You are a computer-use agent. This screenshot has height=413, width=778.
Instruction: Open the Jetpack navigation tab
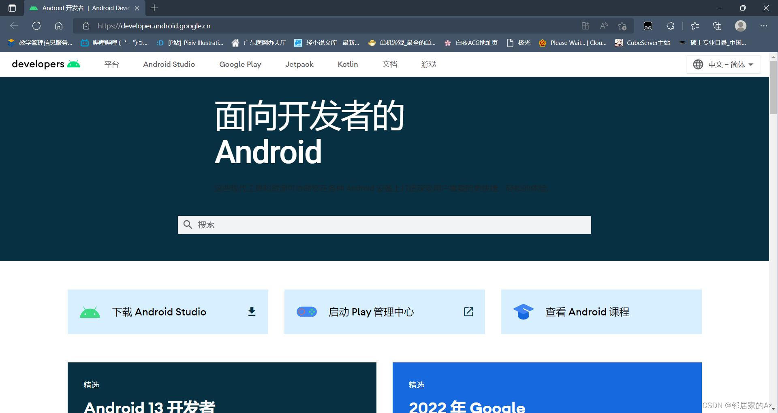coord(299,64)
